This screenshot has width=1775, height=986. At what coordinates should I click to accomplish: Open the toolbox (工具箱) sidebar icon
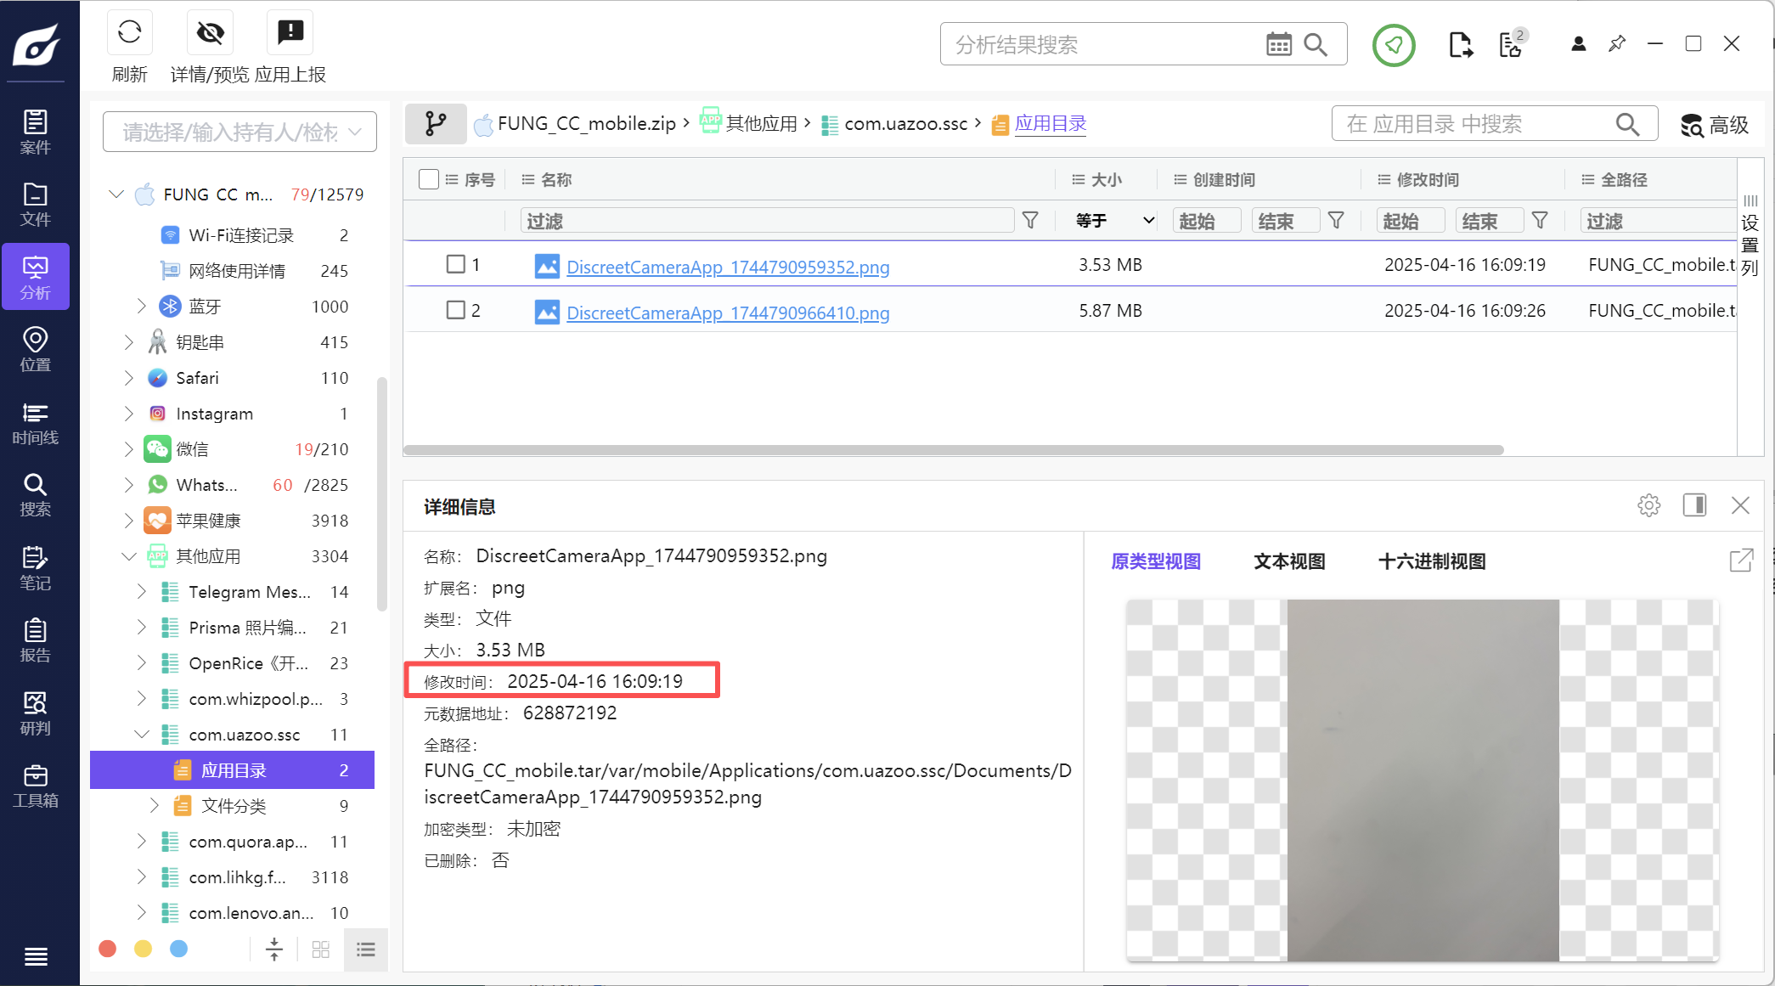pos(35,786)
